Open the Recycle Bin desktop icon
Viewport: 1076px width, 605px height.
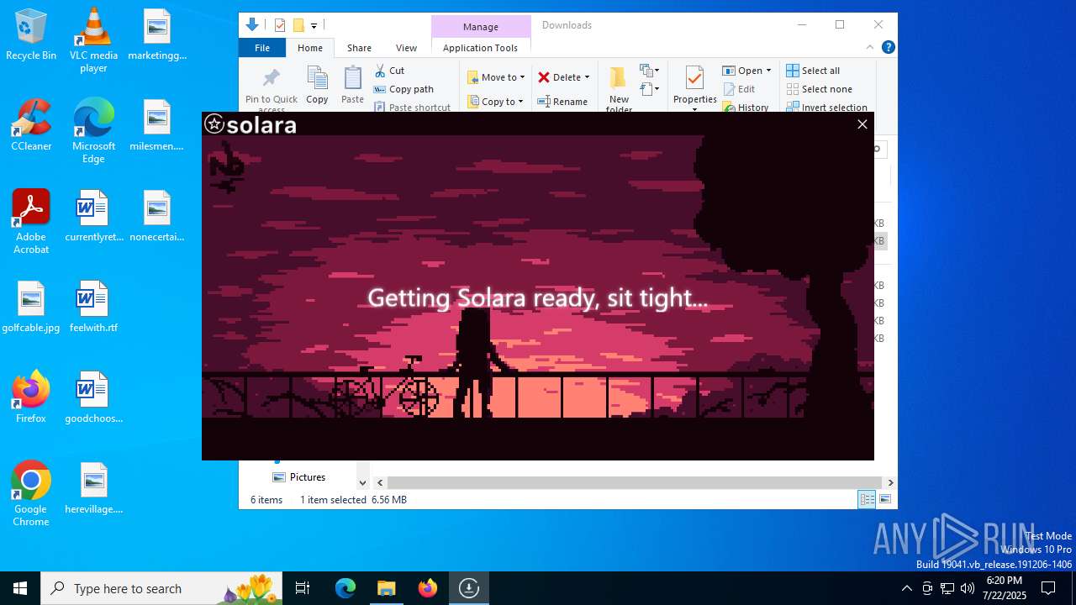click(x=31, y=35)
